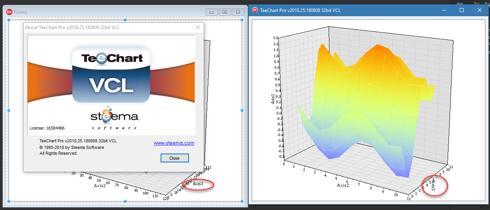Click the Axis2 label in Form1 chart

pyautogui.click(x=100, y=186)
